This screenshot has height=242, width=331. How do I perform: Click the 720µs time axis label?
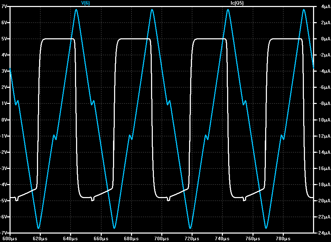pyautogui.click(x=192, y=238)
